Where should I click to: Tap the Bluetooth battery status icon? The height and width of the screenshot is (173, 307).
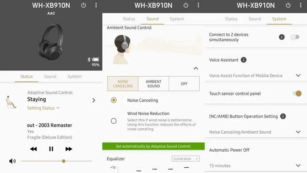[x=93, y=59]
